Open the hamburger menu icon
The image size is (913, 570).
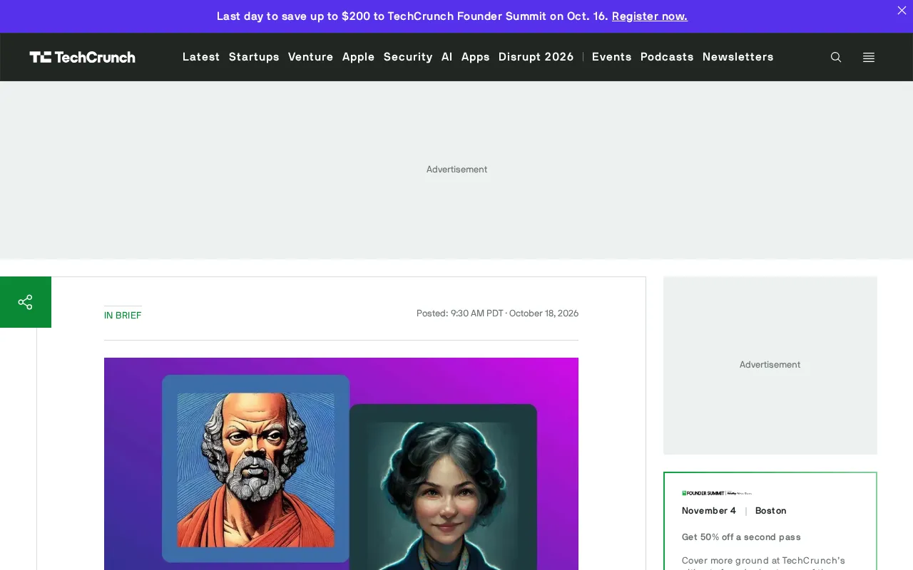[869, 57]
